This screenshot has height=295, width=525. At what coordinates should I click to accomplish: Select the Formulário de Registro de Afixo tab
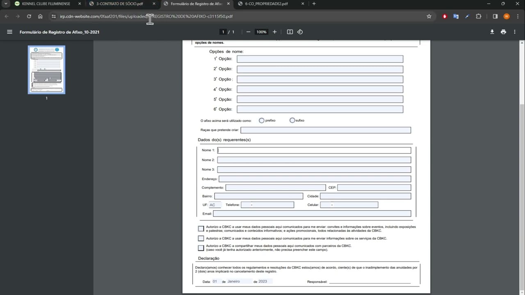tap(197, 4)
